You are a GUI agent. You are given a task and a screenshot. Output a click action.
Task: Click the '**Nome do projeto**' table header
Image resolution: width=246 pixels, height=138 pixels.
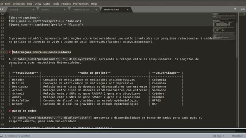(94, 73)
